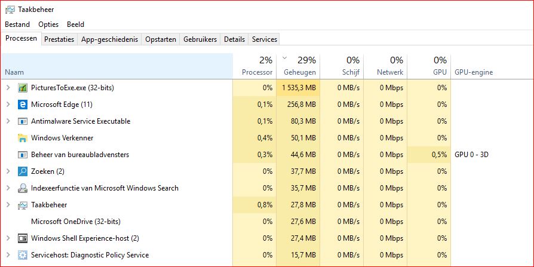
Task: Switch to the Prestaties tab
Action: [59, 39]
